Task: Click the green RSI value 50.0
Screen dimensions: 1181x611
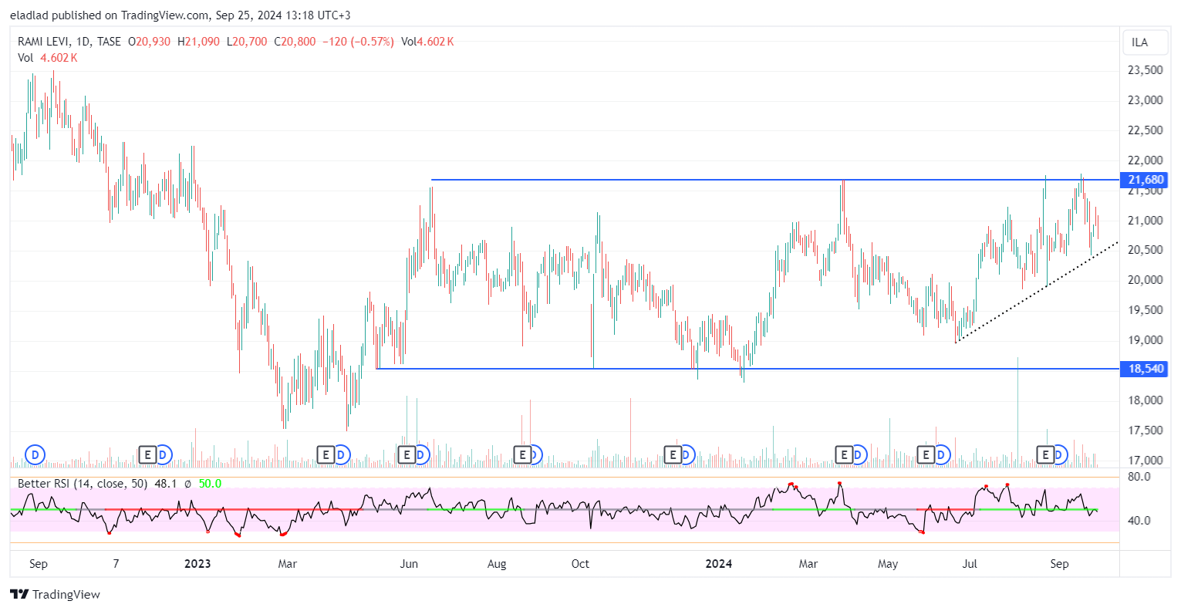Action: pyautogui.click(x=210, y=484)
